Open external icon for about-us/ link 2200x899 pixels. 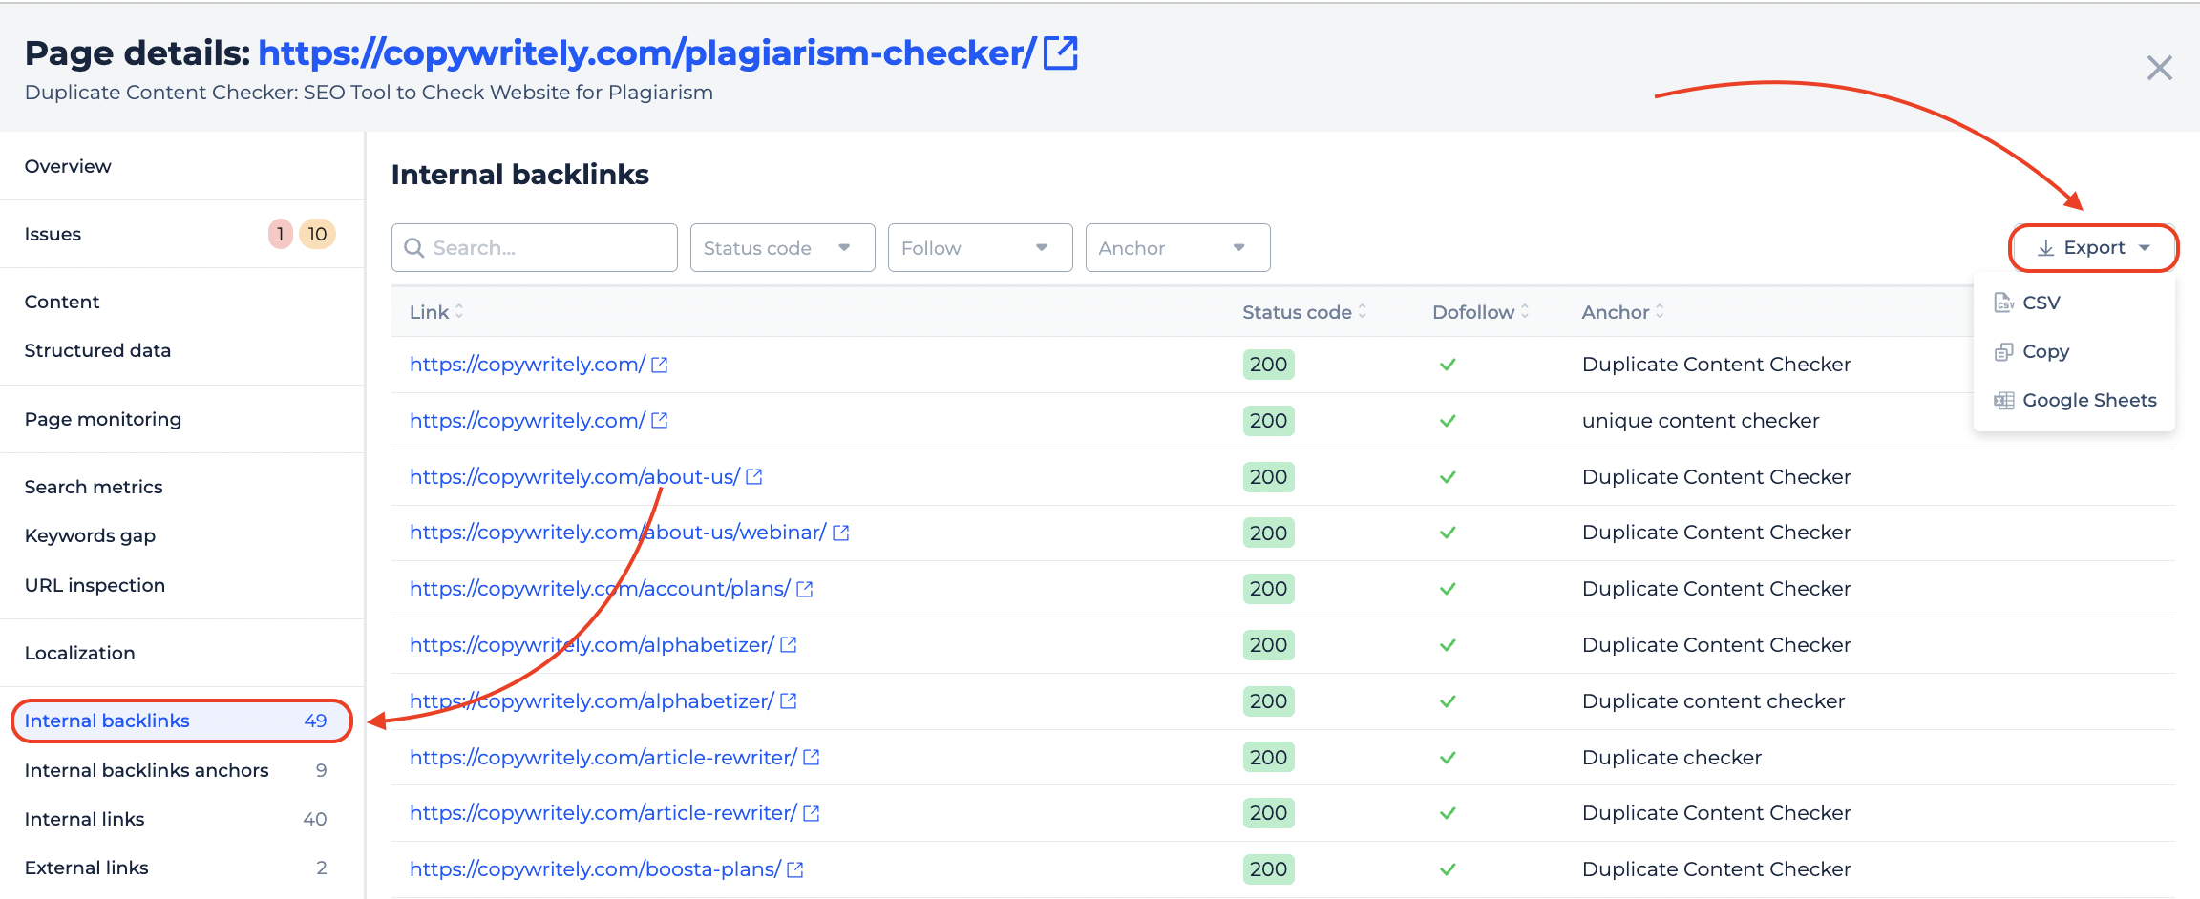753,476
